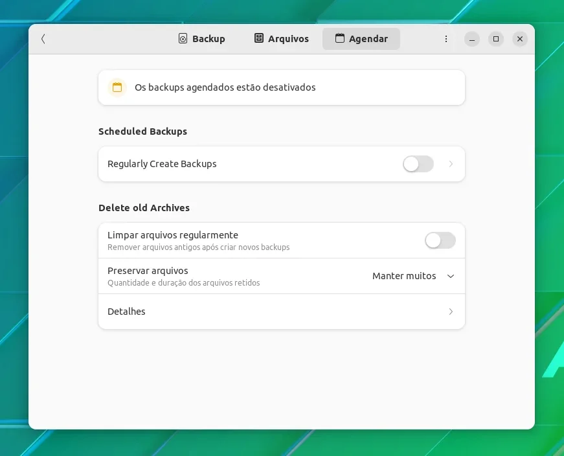564x456 pixels.
Task: Maximize the backup window
Action: pos(496,39)
